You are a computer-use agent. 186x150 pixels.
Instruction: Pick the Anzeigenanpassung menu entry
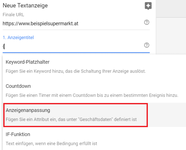coord(28,110)
